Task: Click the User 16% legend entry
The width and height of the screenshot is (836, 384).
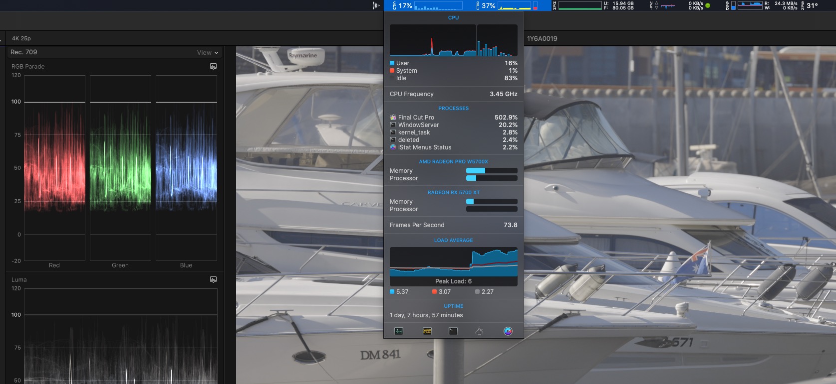Action: (454, 63)
